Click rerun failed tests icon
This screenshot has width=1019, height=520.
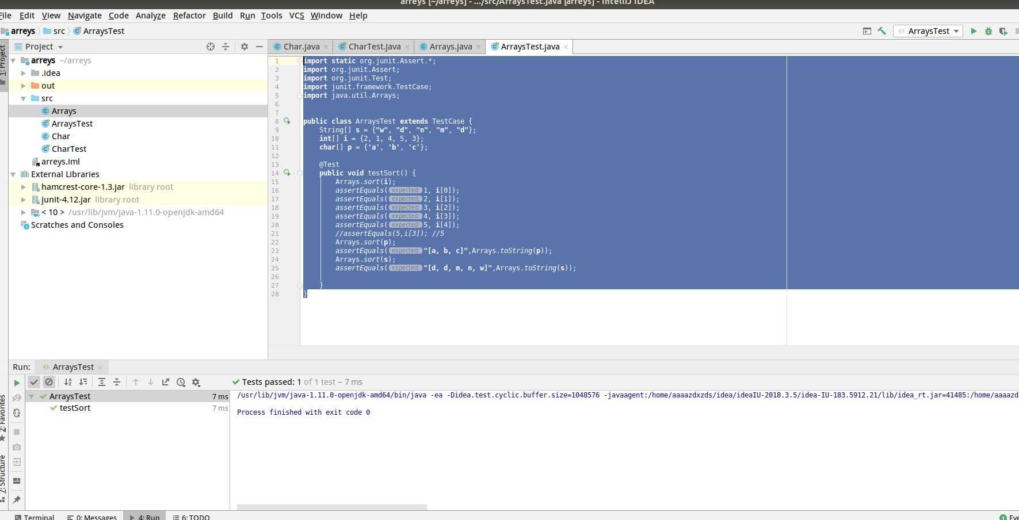[x=17, y=398]
